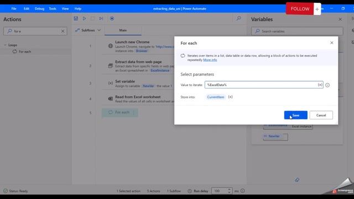The image size is (354, 199).
Task: Click the Actions search box
Action: pyautogui.click(x=35, y=31)
